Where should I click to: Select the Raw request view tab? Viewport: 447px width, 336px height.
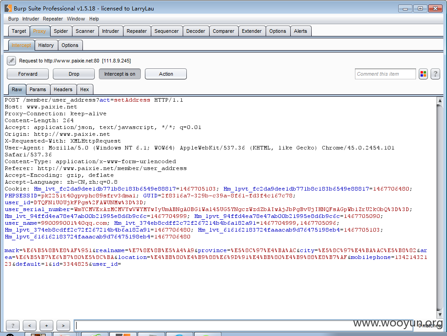pos(17,89)
